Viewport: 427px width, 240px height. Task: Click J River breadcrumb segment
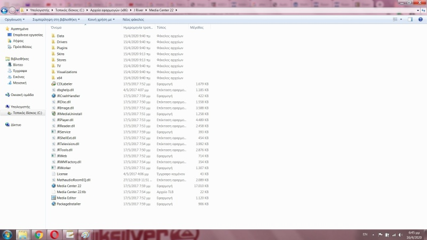coord(138,10)
